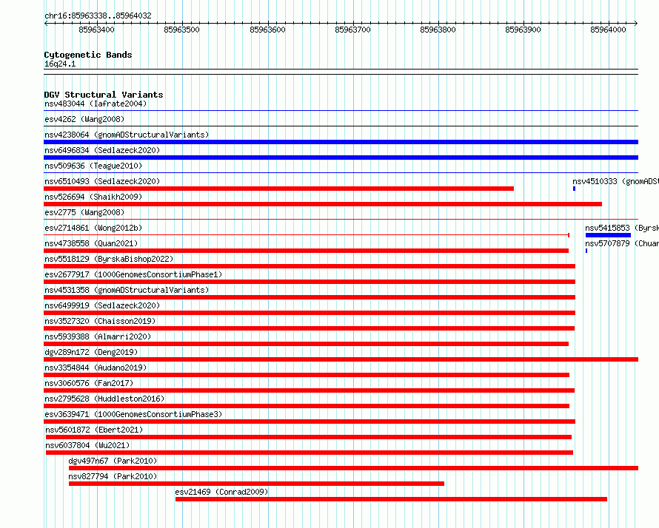Viewport: 659px width, 528px height.
Task: Click the esv2775 (Wang2008) label
Action: tap(84, 212)
